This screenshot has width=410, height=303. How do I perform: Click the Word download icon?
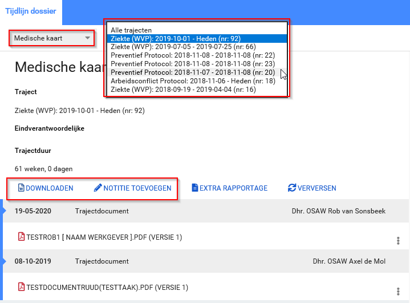[22, 188]
